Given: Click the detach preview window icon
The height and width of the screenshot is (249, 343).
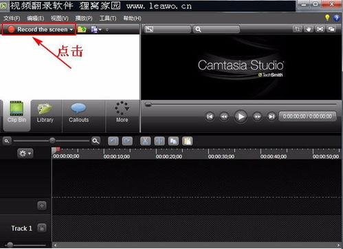Looking at the screenshot, I should tap(331, 29).
